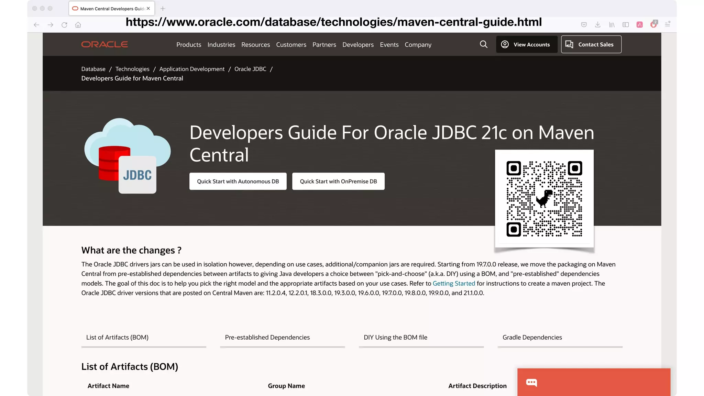Switch to Pre-established Dependencies tab
This screenshot has height=396, width=704.
point(267,337)
